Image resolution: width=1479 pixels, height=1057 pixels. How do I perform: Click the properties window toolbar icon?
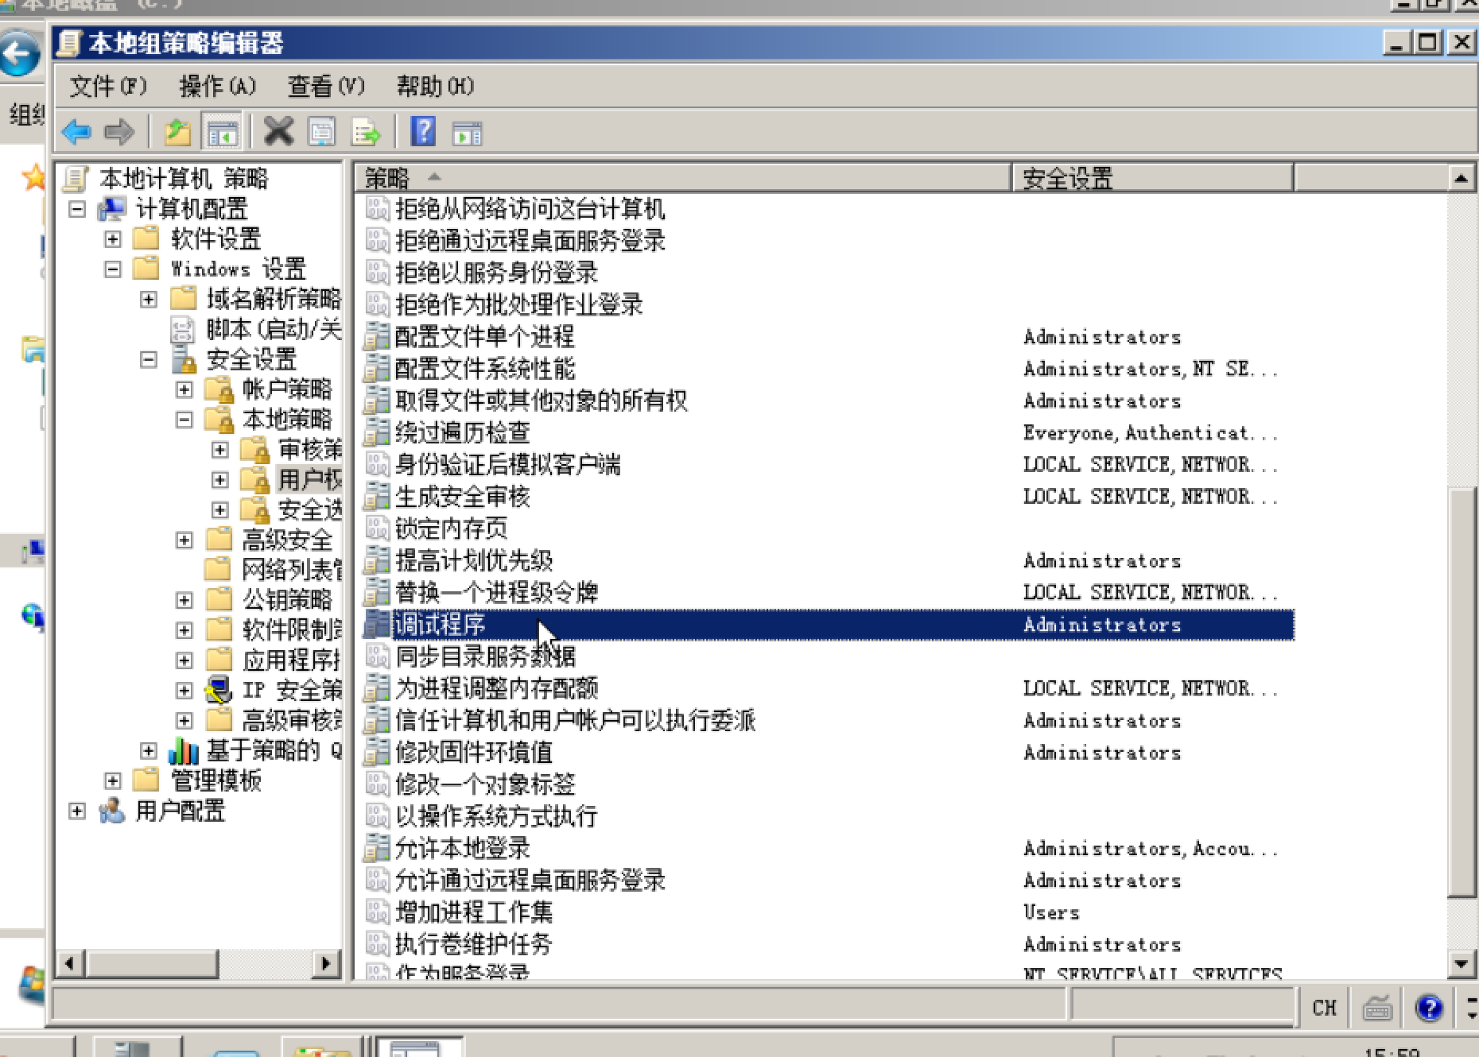320,132
